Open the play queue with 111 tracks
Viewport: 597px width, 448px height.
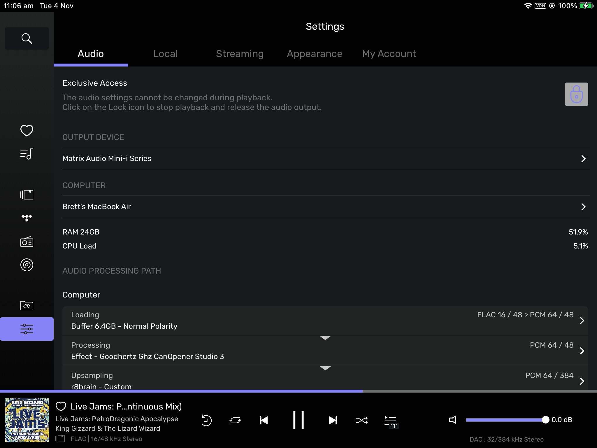[391, 422]
